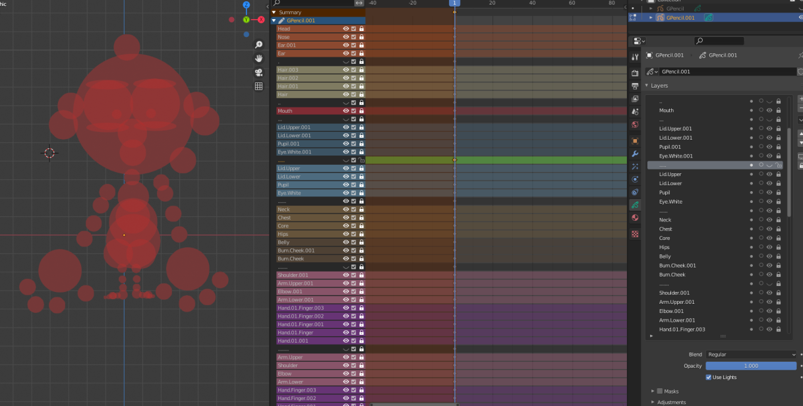Open the Material properties sphere tab
The width and height of the screenshot is (803, 406).
point(635,217)
